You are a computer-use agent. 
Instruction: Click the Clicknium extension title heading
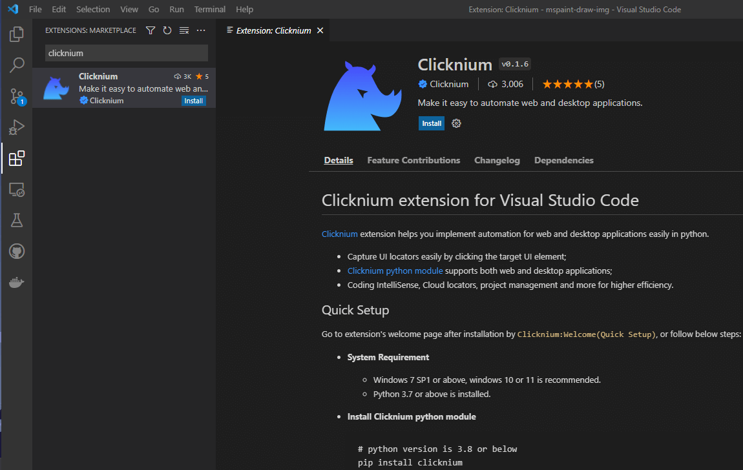pyautogui.click(x=455, y=65)
